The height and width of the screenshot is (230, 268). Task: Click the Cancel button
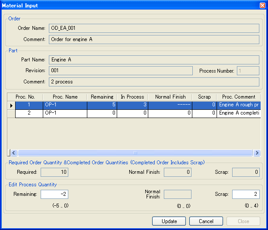(x=206, y=221)
